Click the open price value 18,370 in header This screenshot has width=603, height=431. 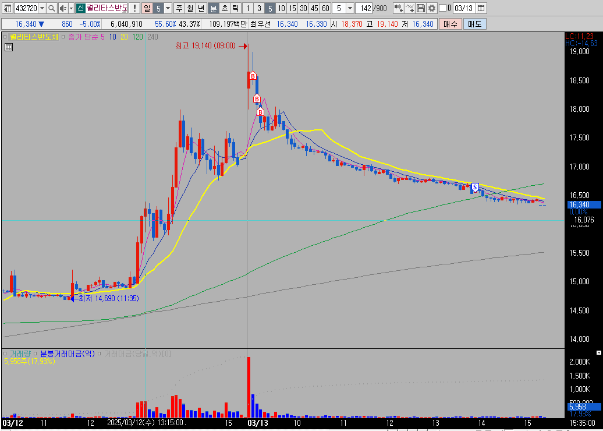pos(352,24)
